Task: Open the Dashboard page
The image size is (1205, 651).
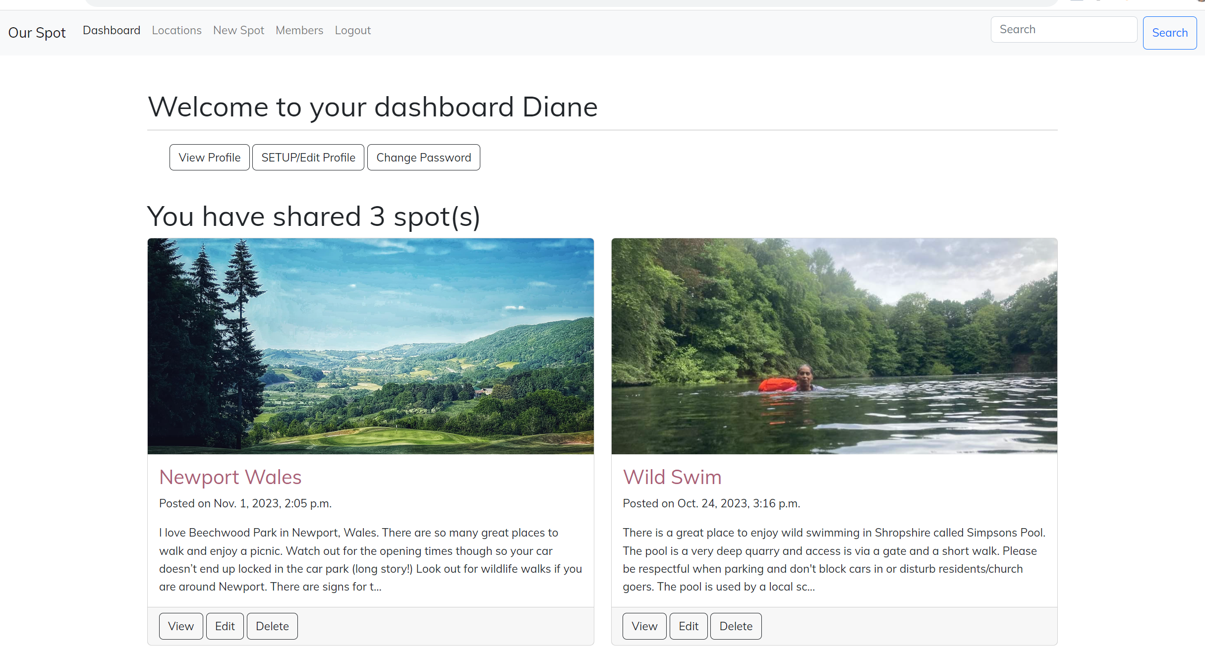Action: tap(111, 30)
